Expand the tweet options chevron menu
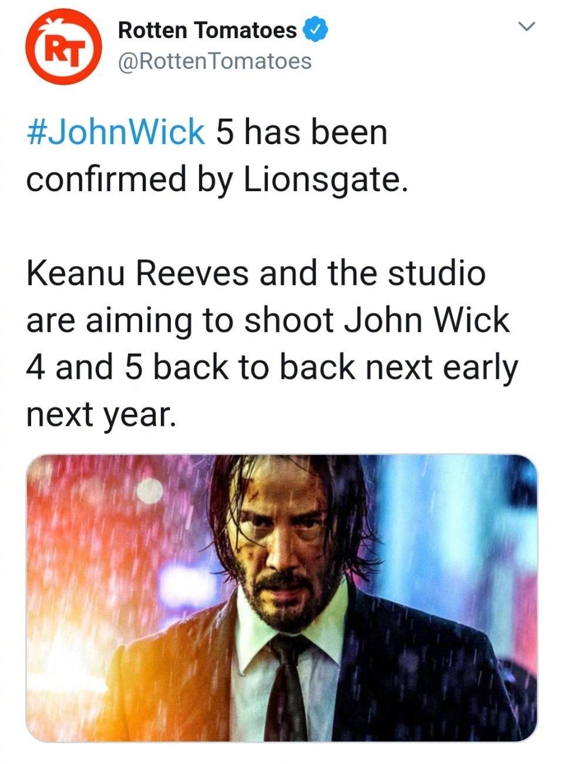 [x=526, y=26]
